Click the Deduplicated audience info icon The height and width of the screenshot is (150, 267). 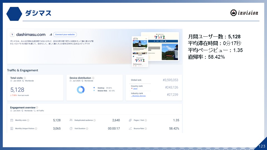pos(95,120)
